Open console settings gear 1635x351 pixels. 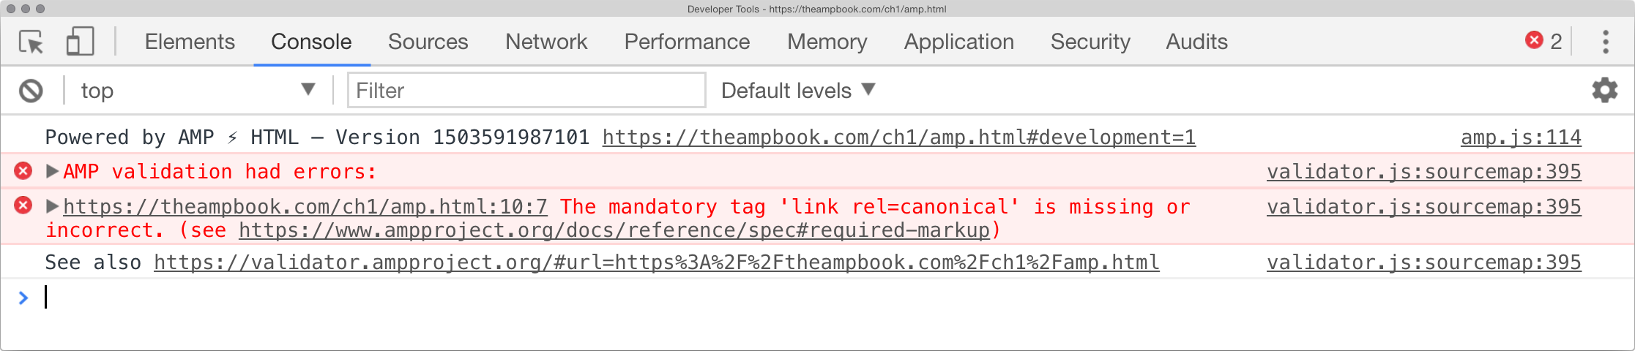pyautogui.click(x=1604, y=90)
